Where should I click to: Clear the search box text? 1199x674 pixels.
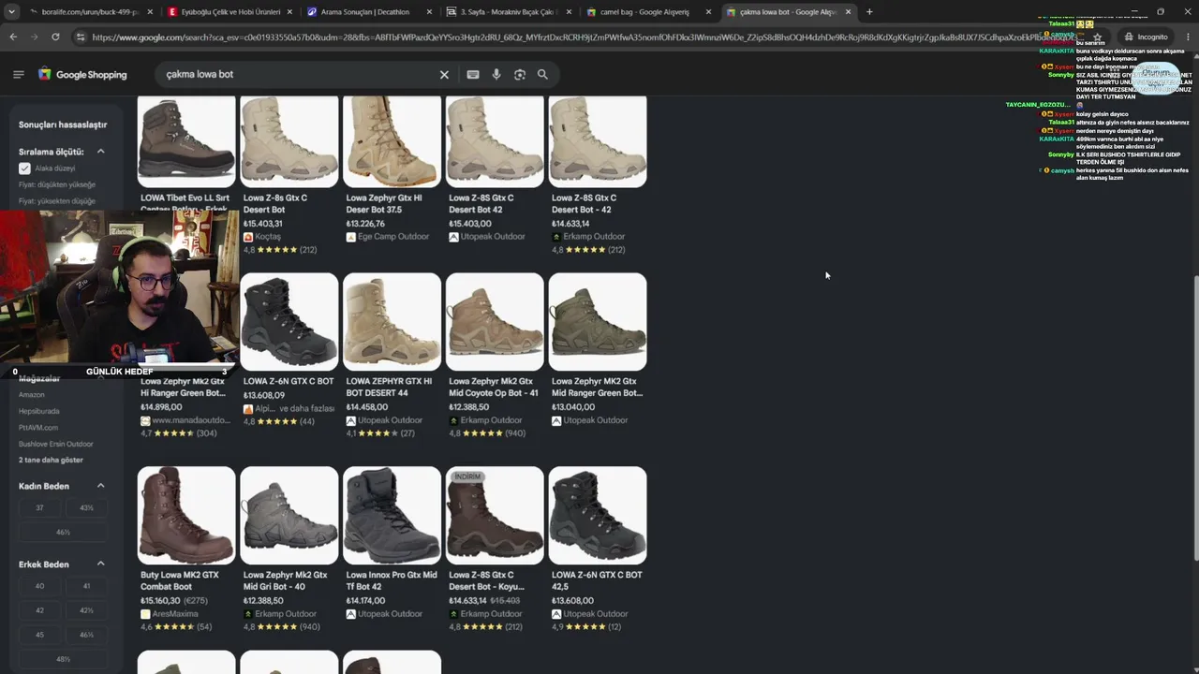445,74
